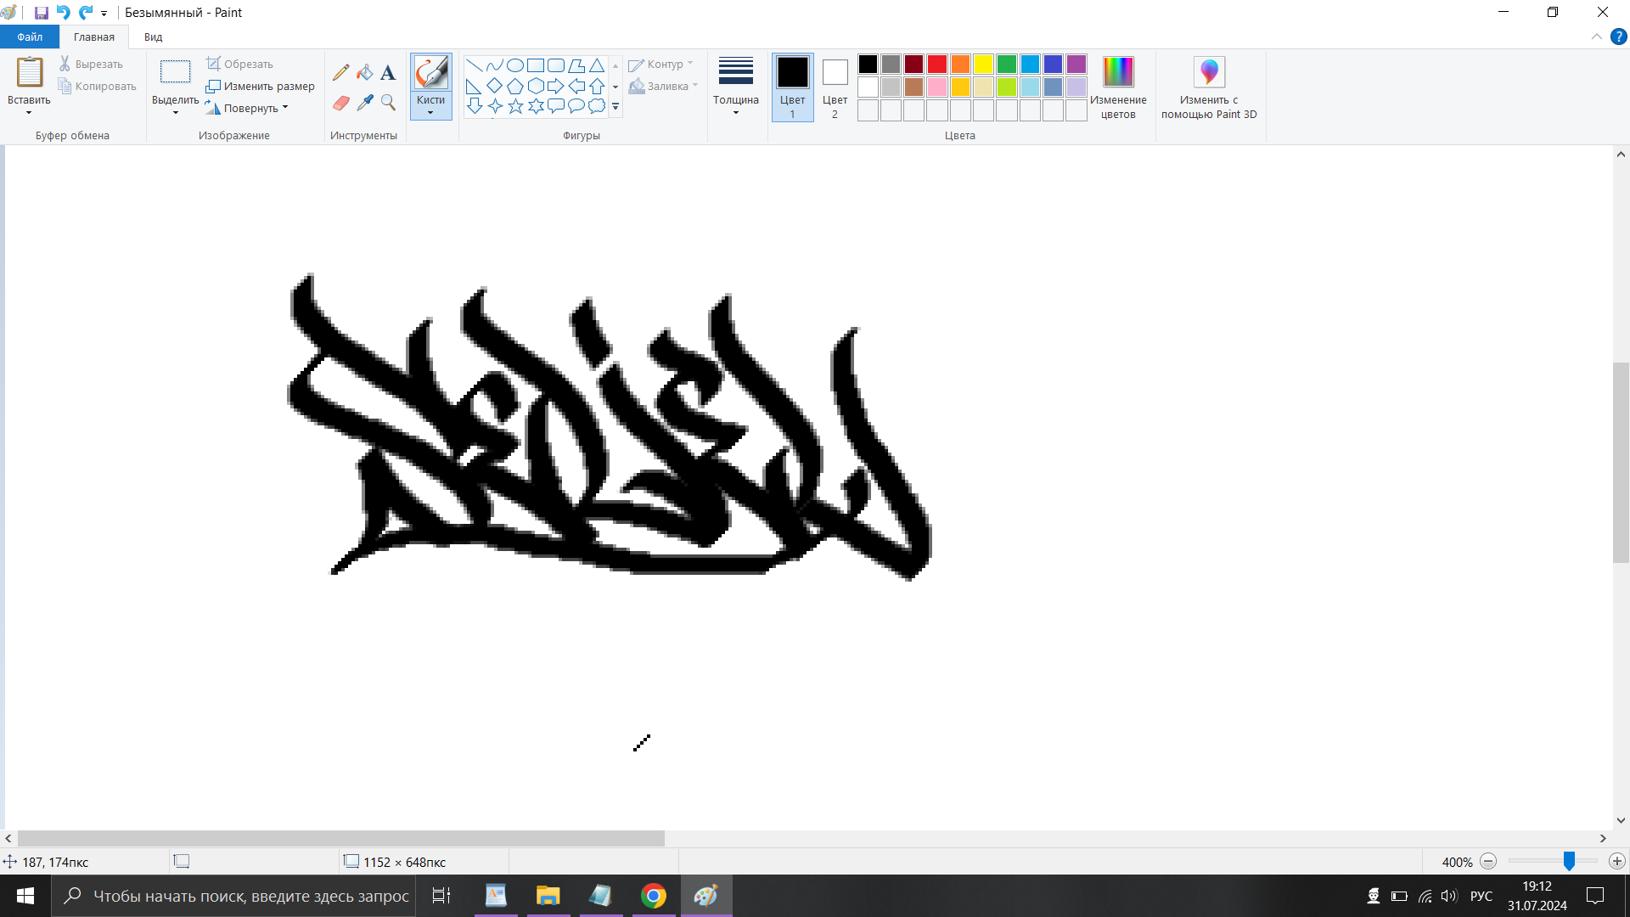Click the zoom in plus button
1630x917 pixels.
[x=1616, y=862]
